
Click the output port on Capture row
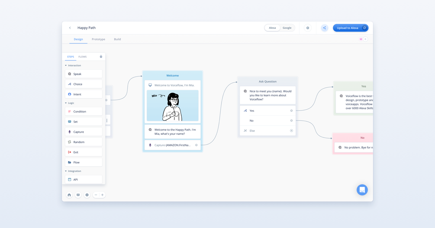coord(196,145)
